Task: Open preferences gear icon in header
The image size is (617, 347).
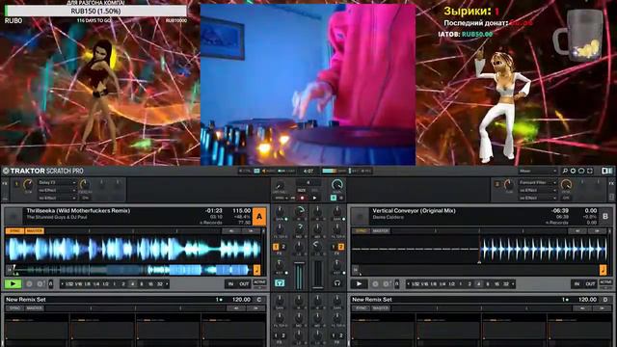Action: tap(573, 171)
